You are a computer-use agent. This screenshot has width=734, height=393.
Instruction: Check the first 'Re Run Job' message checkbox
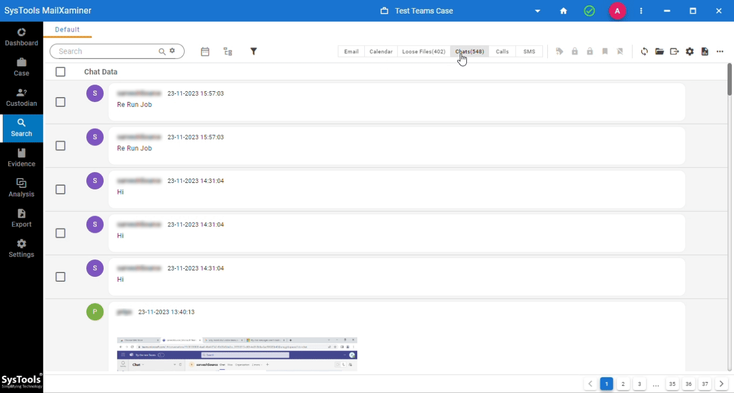tap(60, 102)
